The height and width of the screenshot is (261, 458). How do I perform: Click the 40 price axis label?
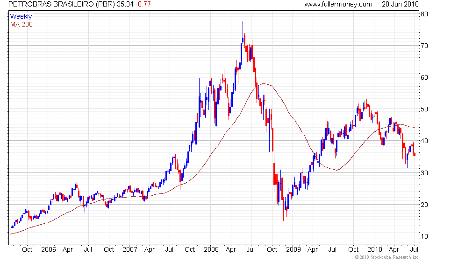(x=424, y=141)
